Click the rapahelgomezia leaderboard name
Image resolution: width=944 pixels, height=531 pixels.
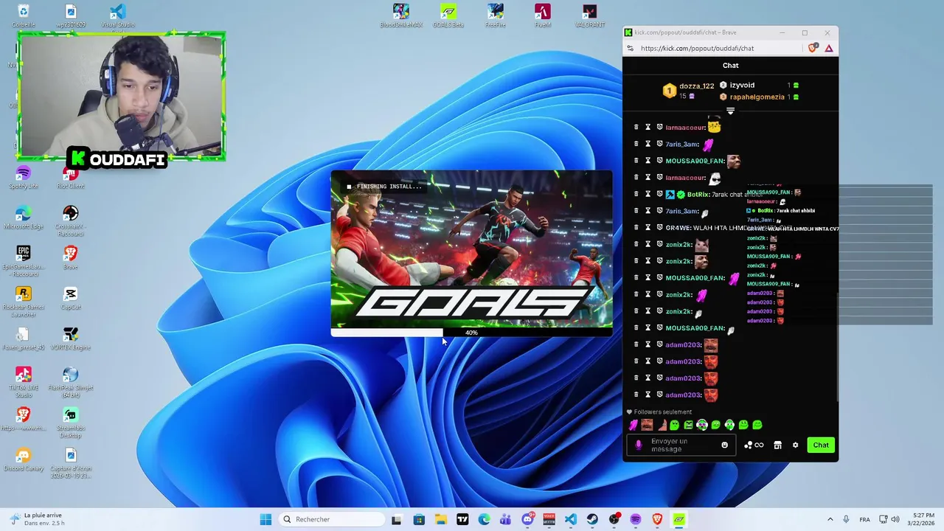[x=757, y=97]
